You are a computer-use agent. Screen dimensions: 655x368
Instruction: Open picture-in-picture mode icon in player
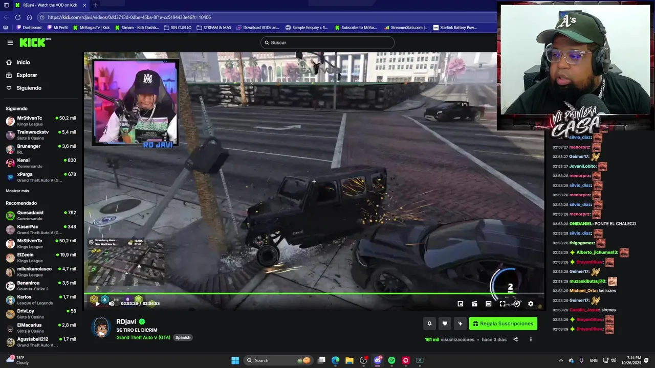coord(460,304)
